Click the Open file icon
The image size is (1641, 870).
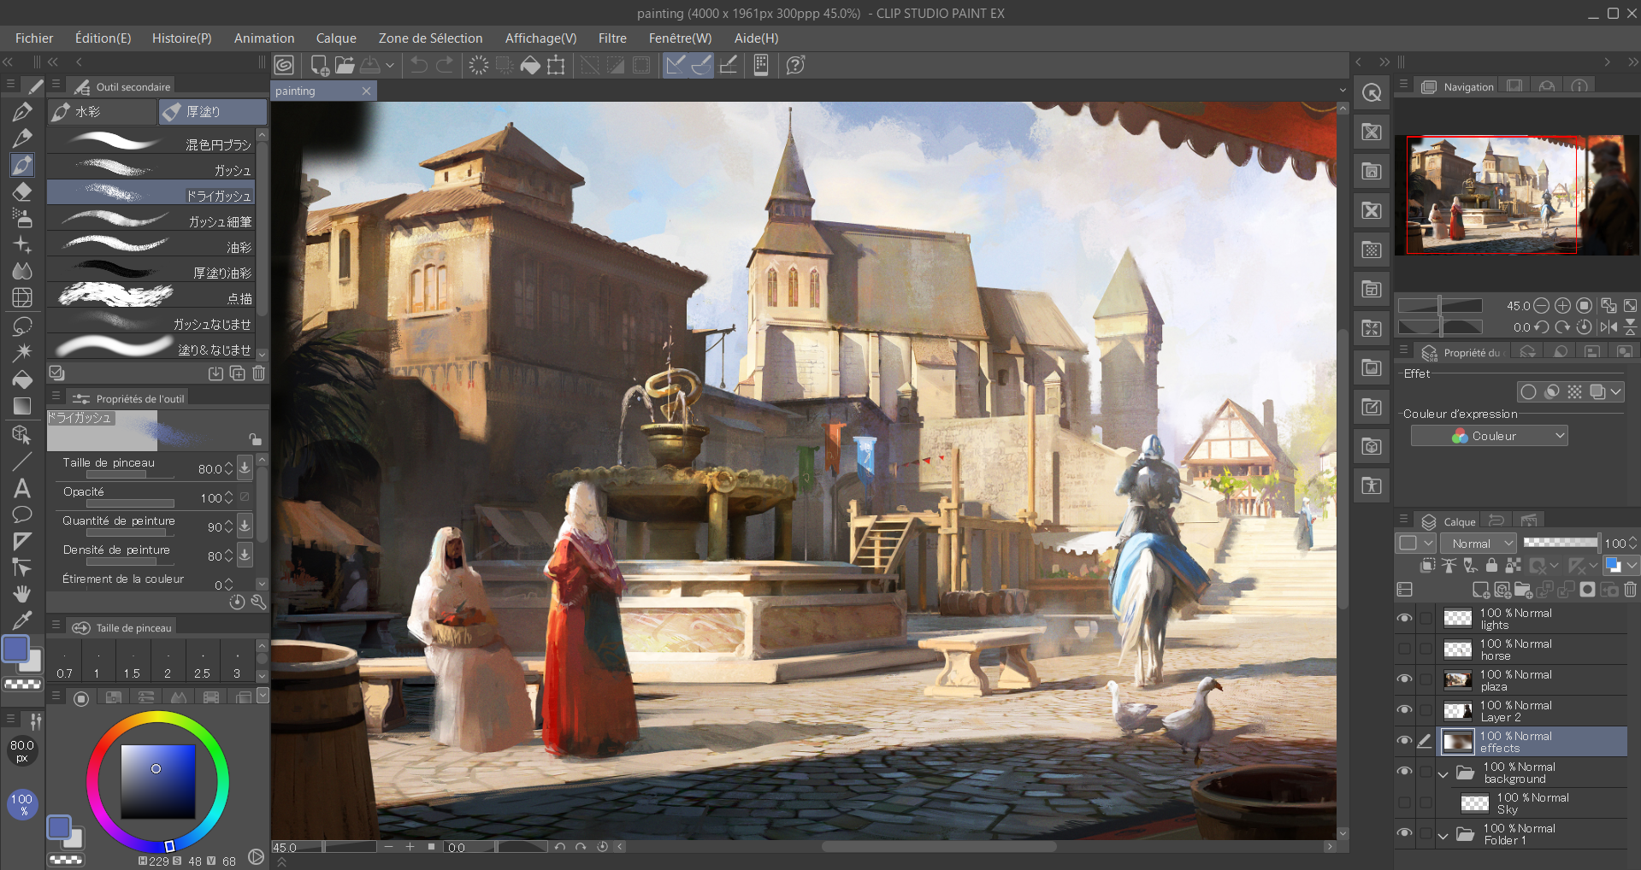345,65
